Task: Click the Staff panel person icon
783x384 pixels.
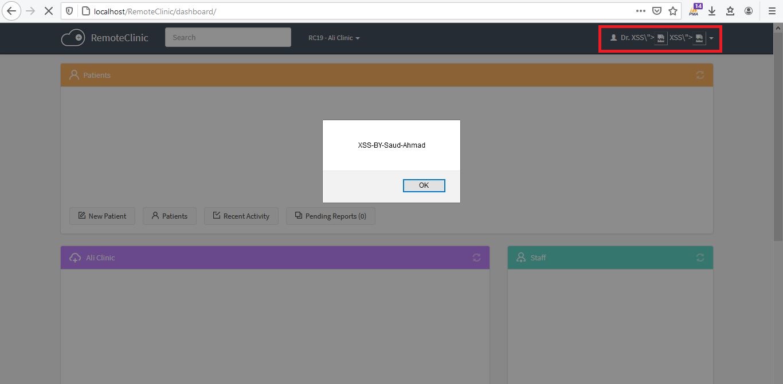Action: click(x=521, y=258)
